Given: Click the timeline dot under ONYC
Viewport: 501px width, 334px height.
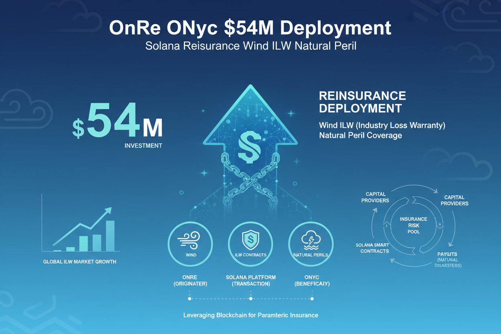Looking at the screenshot, I should pyautogui.click(x=312, y=299).
